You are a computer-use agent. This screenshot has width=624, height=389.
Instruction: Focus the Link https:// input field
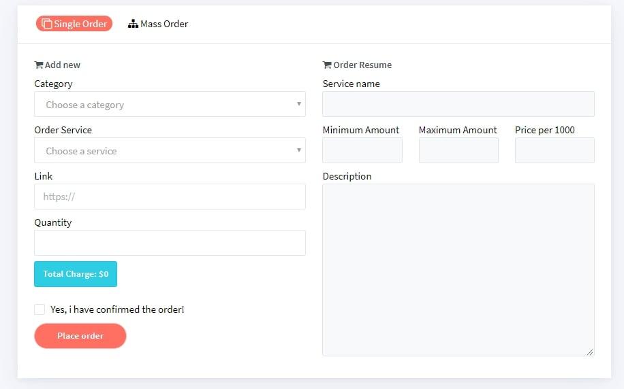point(170,197)
